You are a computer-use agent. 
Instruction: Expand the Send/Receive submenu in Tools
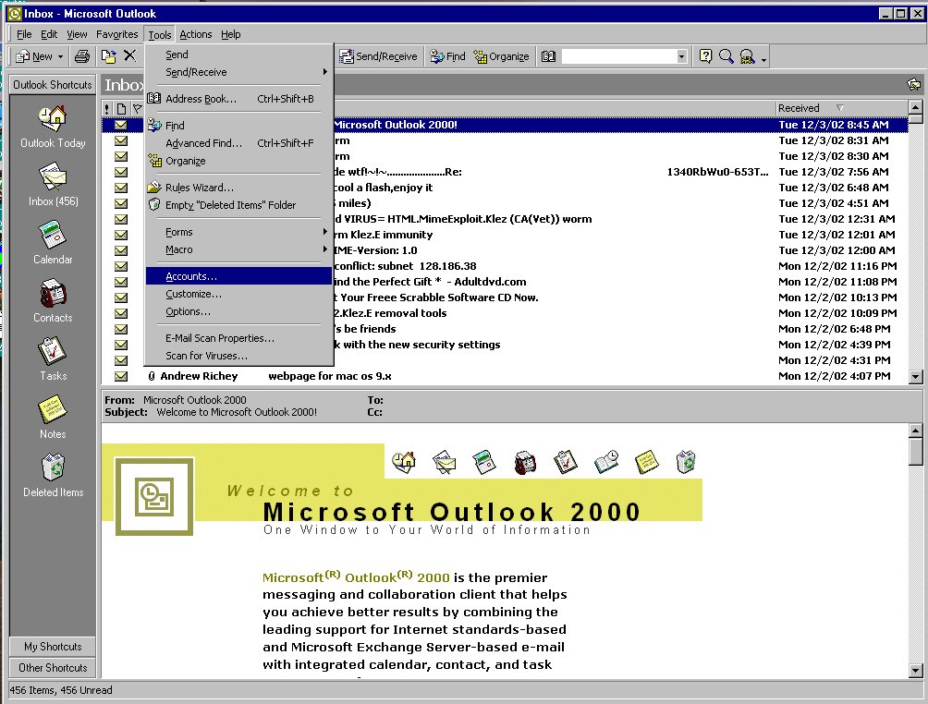pos(238,72)
